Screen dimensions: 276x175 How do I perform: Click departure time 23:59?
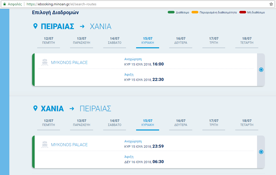point(158,146)
